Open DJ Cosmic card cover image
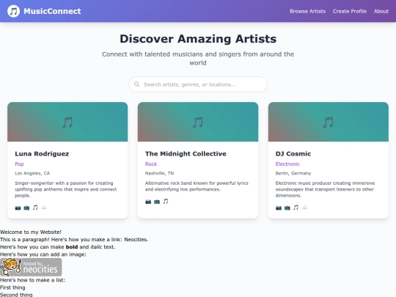This screenshot has width=396, height=297. [x=329, y=122]
